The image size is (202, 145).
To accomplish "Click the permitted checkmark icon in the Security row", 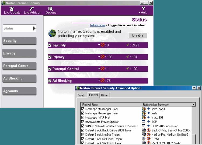I will (128, 45).
